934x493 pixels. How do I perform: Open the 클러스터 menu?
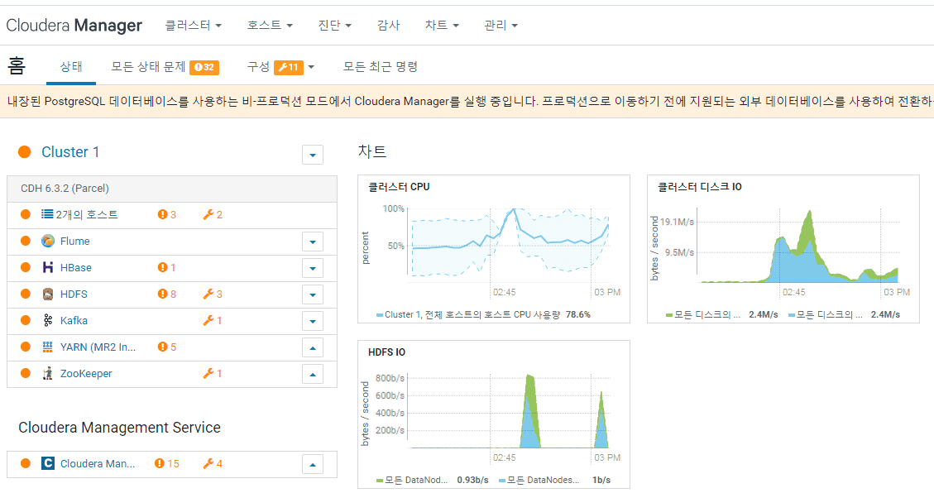(x=193, y=25)
